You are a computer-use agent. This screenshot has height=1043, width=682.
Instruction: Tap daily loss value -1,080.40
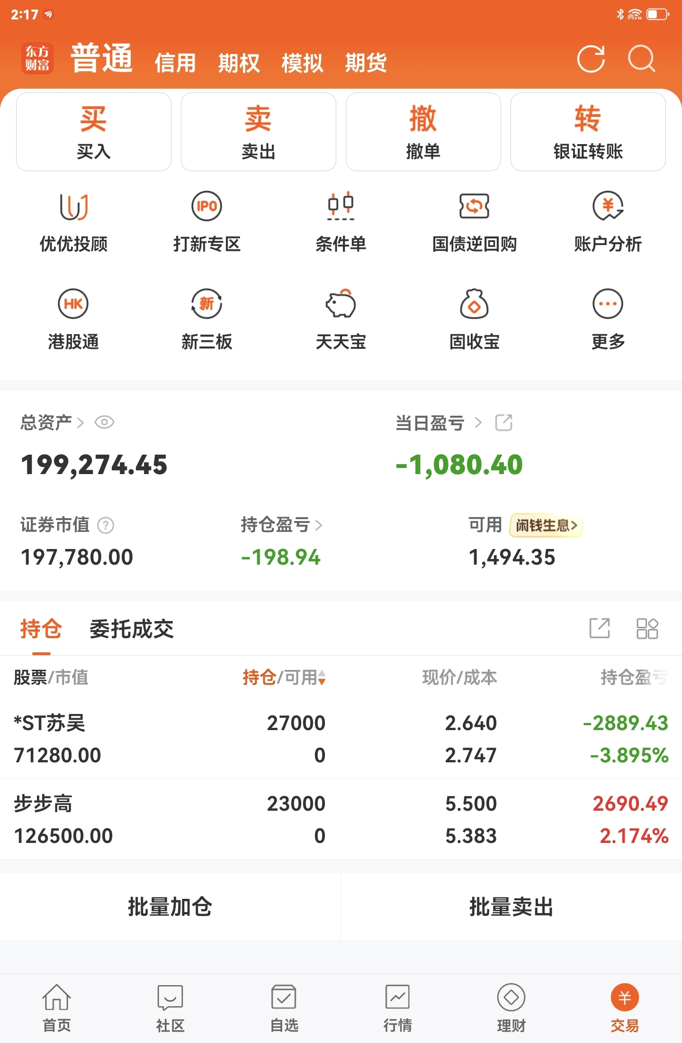pos(459,465)
